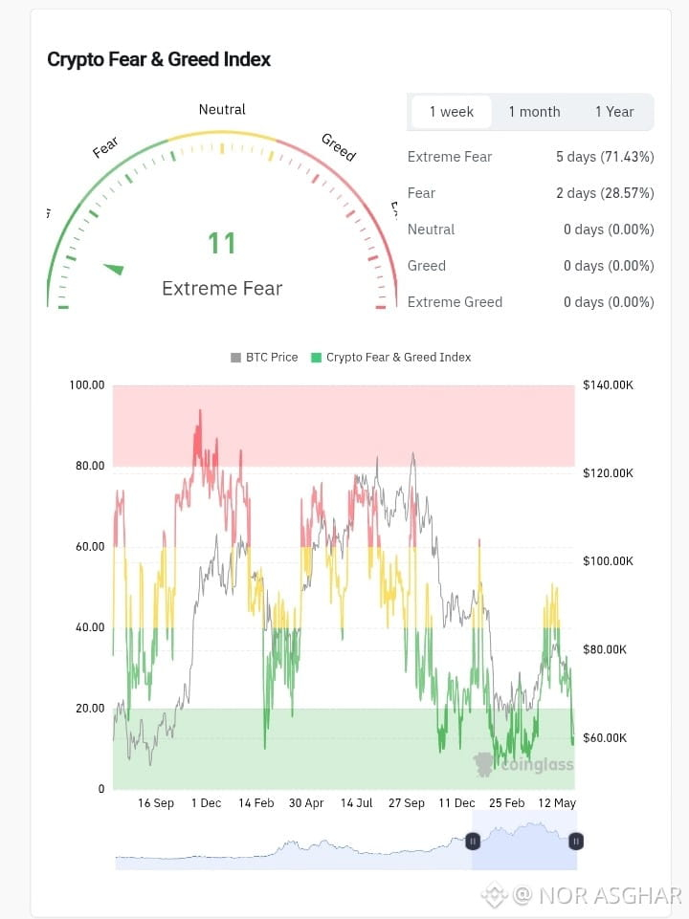The width and height of the screenshot is (689, 919).
Task: Click the 14 Jul x-axis date label
Action: point(357,803)
